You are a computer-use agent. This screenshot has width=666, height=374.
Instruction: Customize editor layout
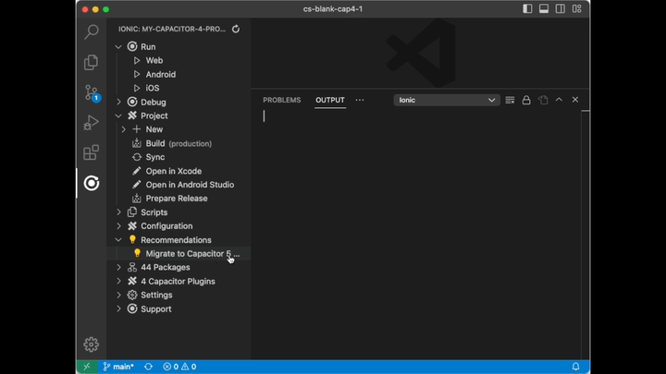pyautogui.click(x=577, y=9)
